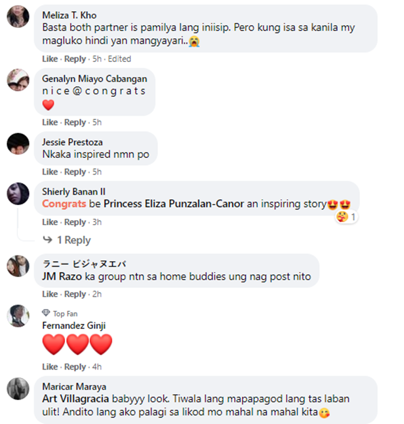
Task: Reply to Shierly Banan II's comment
Action: click(75, 222)
